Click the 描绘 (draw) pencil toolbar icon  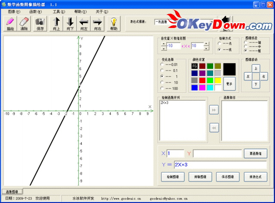point(10,23)
